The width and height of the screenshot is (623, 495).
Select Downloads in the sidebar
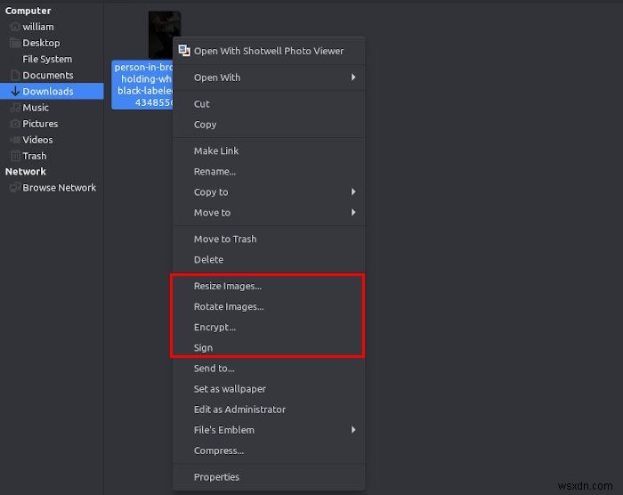52,91
